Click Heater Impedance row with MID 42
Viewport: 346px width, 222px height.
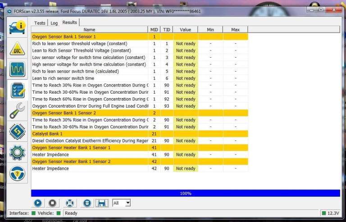pos(140,168)
